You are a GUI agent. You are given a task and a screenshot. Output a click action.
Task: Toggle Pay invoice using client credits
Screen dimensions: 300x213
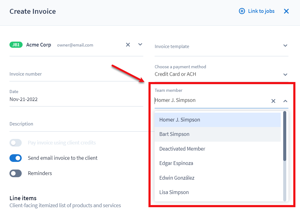[x=16, y=143]
